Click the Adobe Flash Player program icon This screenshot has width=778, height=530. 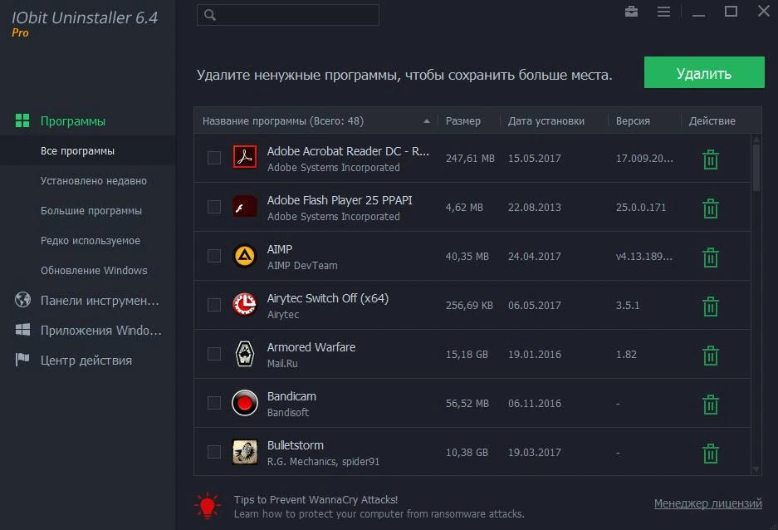coord(245,207)
